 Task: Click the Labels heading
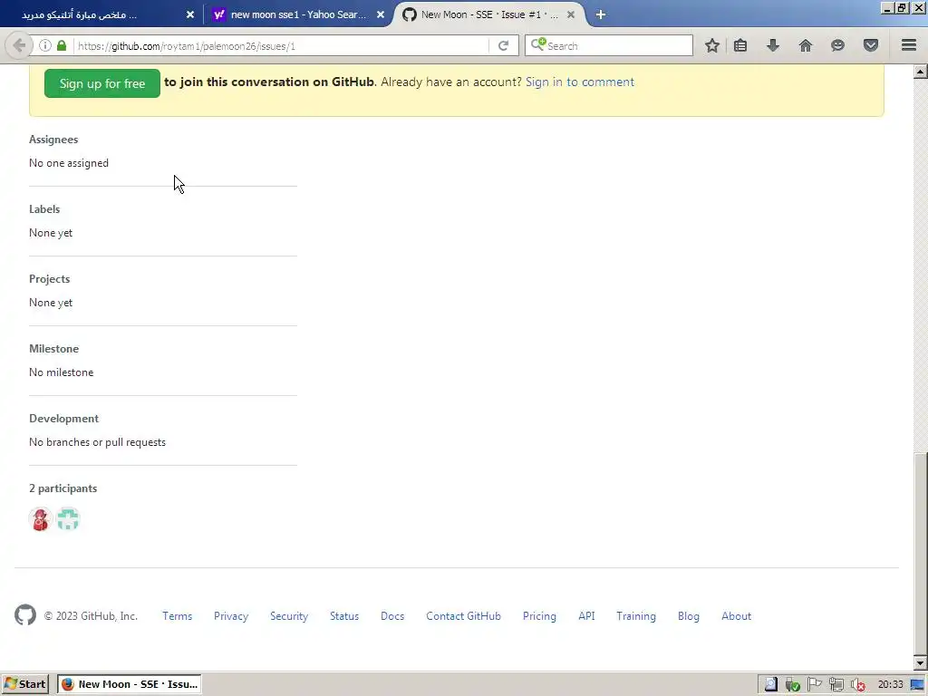click(44, 209)
